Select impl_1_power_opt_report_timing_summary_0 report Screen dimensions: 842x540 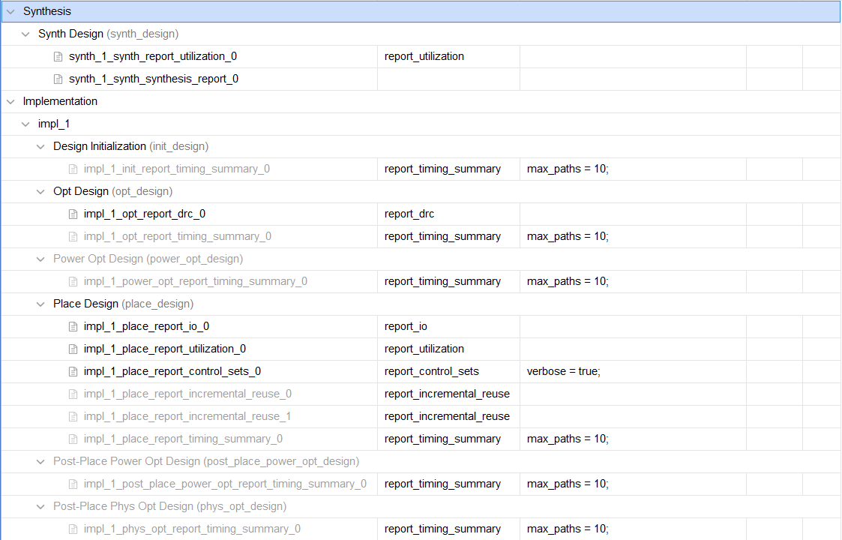tap(195, 281)
